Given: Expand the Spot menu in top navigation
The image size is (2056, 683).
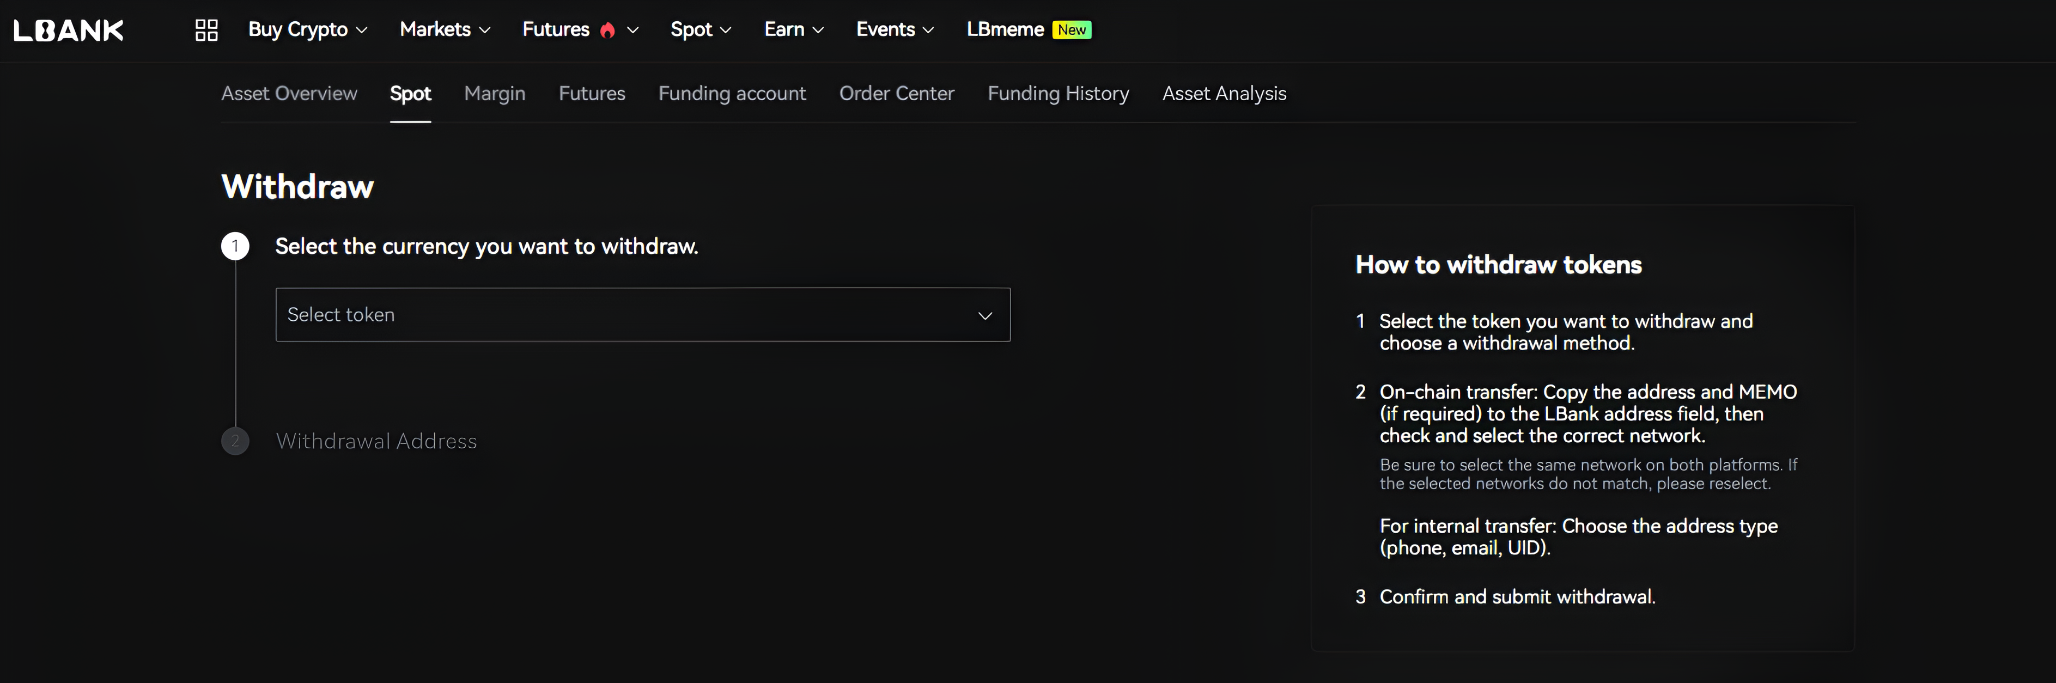Looking at the screenshot, I should (x=700, y=29).
